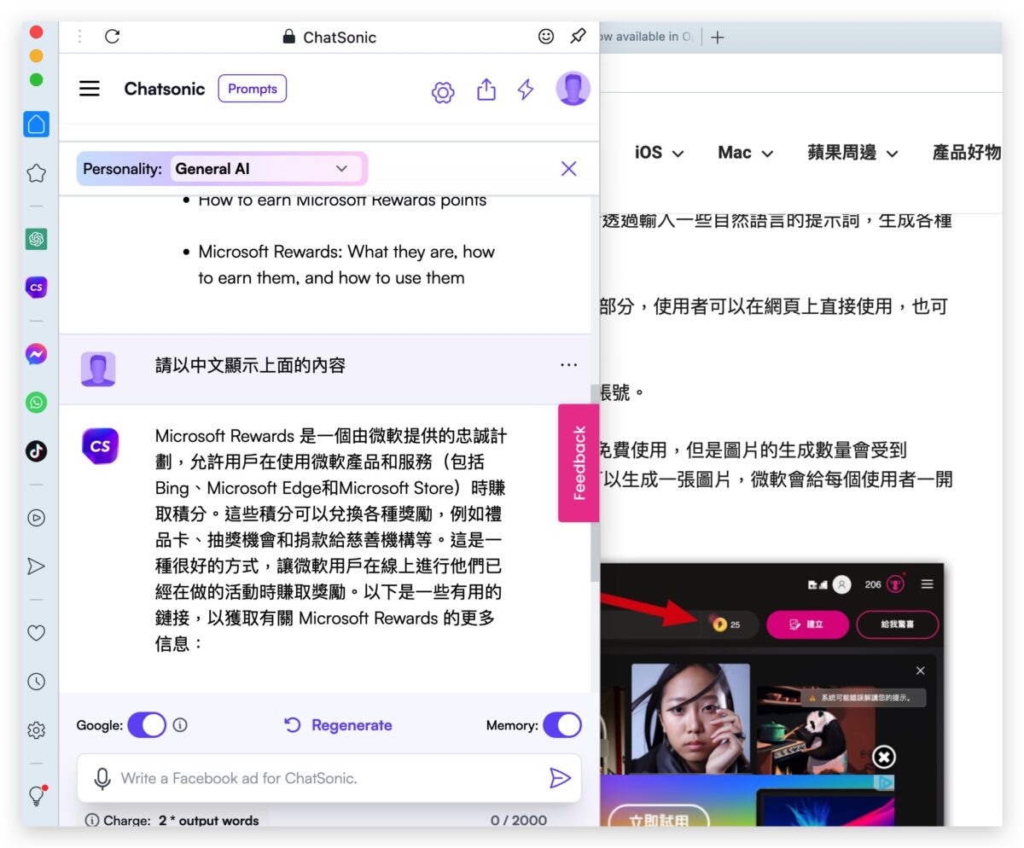Open My Flow arrow icon in sidebar
Viewport: 1024px width, 848px height.
point(36,566)
